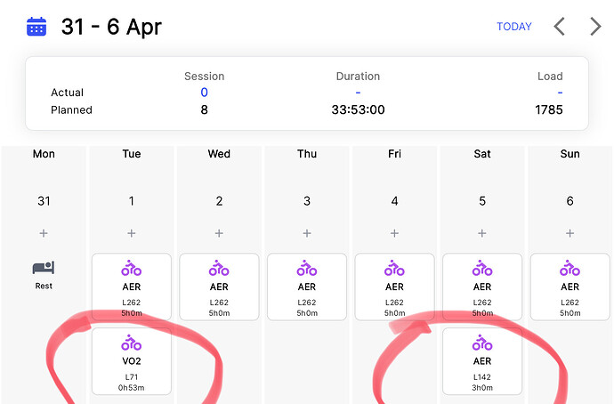Add session on Thursday 3
This screenshot has height=404, width=614.
[307, 233]
